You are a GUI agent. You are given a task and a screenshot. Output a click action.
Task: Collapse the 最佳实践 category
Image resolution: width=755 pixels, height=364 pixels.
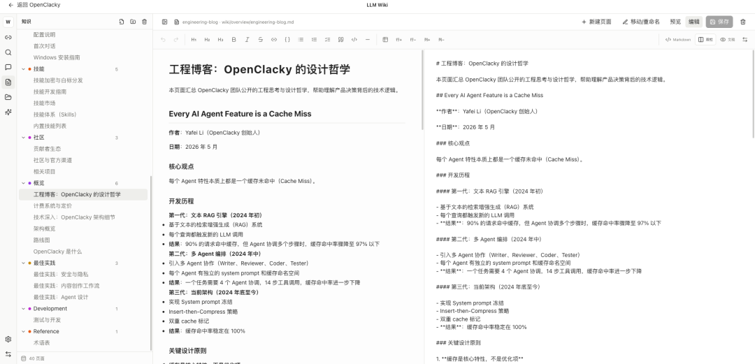23,263
